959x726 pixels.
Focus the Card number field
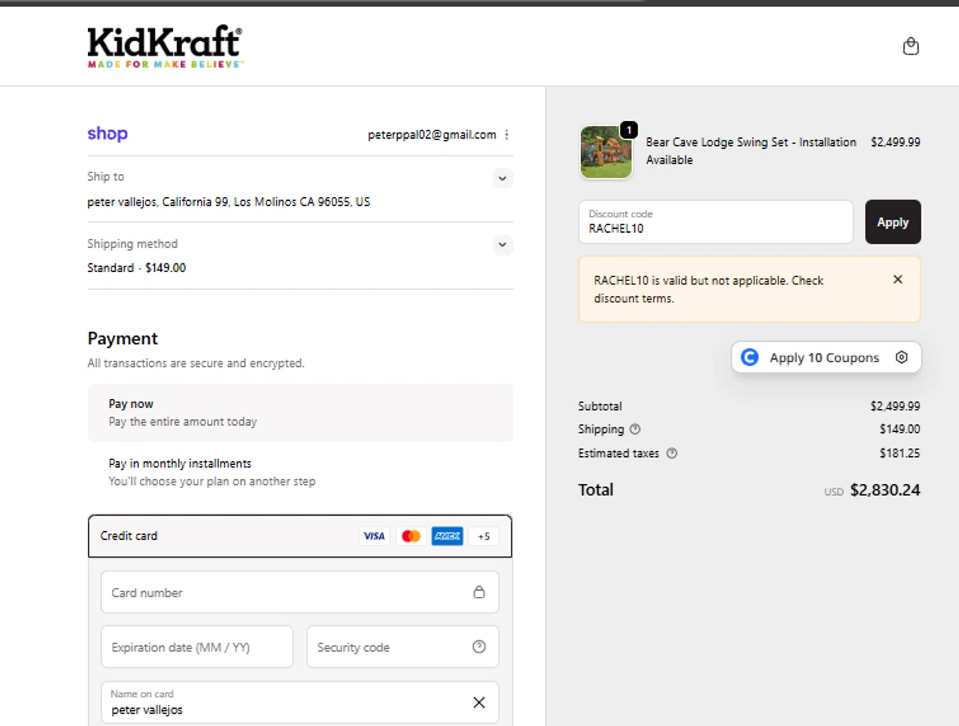click(300, 592)
